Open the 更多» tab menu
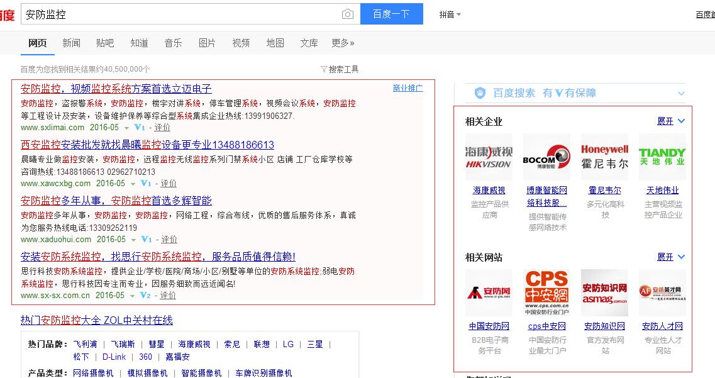 [343, 43]
